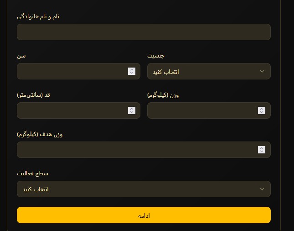Screen dimensions: 294x231
Task: Click the نام و نام خانوادگی label
Action: 38,16
